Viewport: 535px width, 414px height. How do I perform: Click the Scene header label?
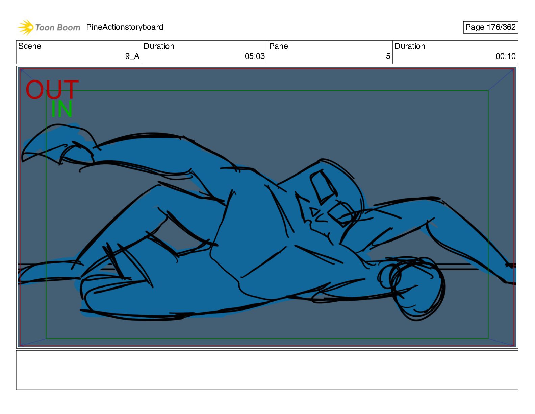coord(30,46)
